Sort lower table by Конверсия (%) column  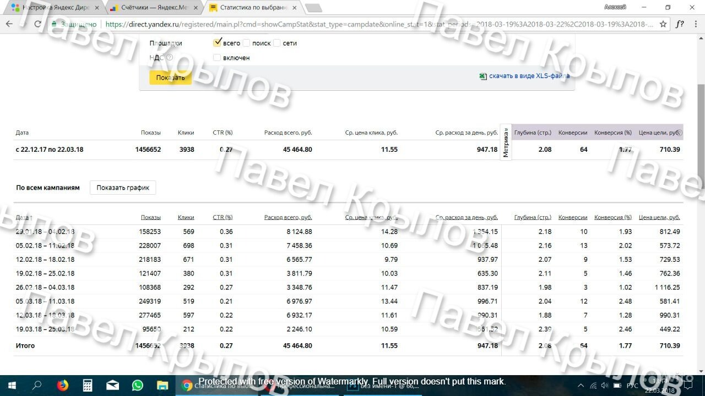point(613,217)
